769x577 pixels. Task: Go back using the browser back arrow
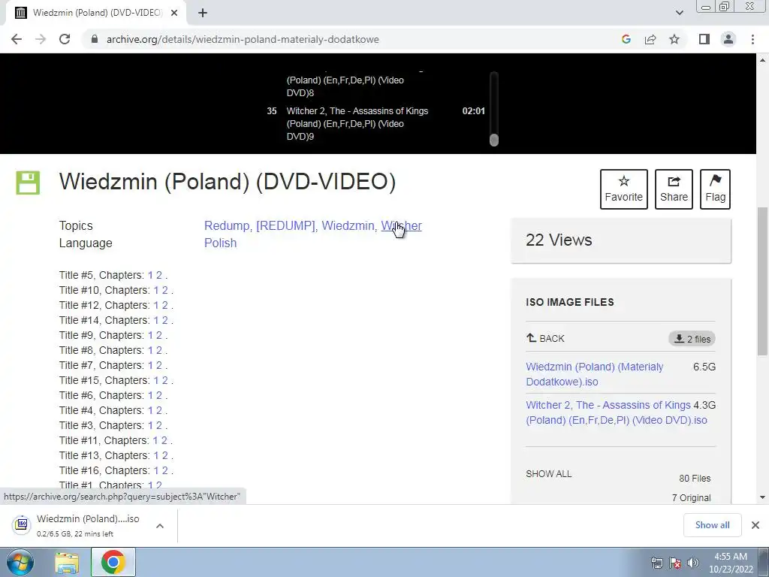(x=17, y=39)
